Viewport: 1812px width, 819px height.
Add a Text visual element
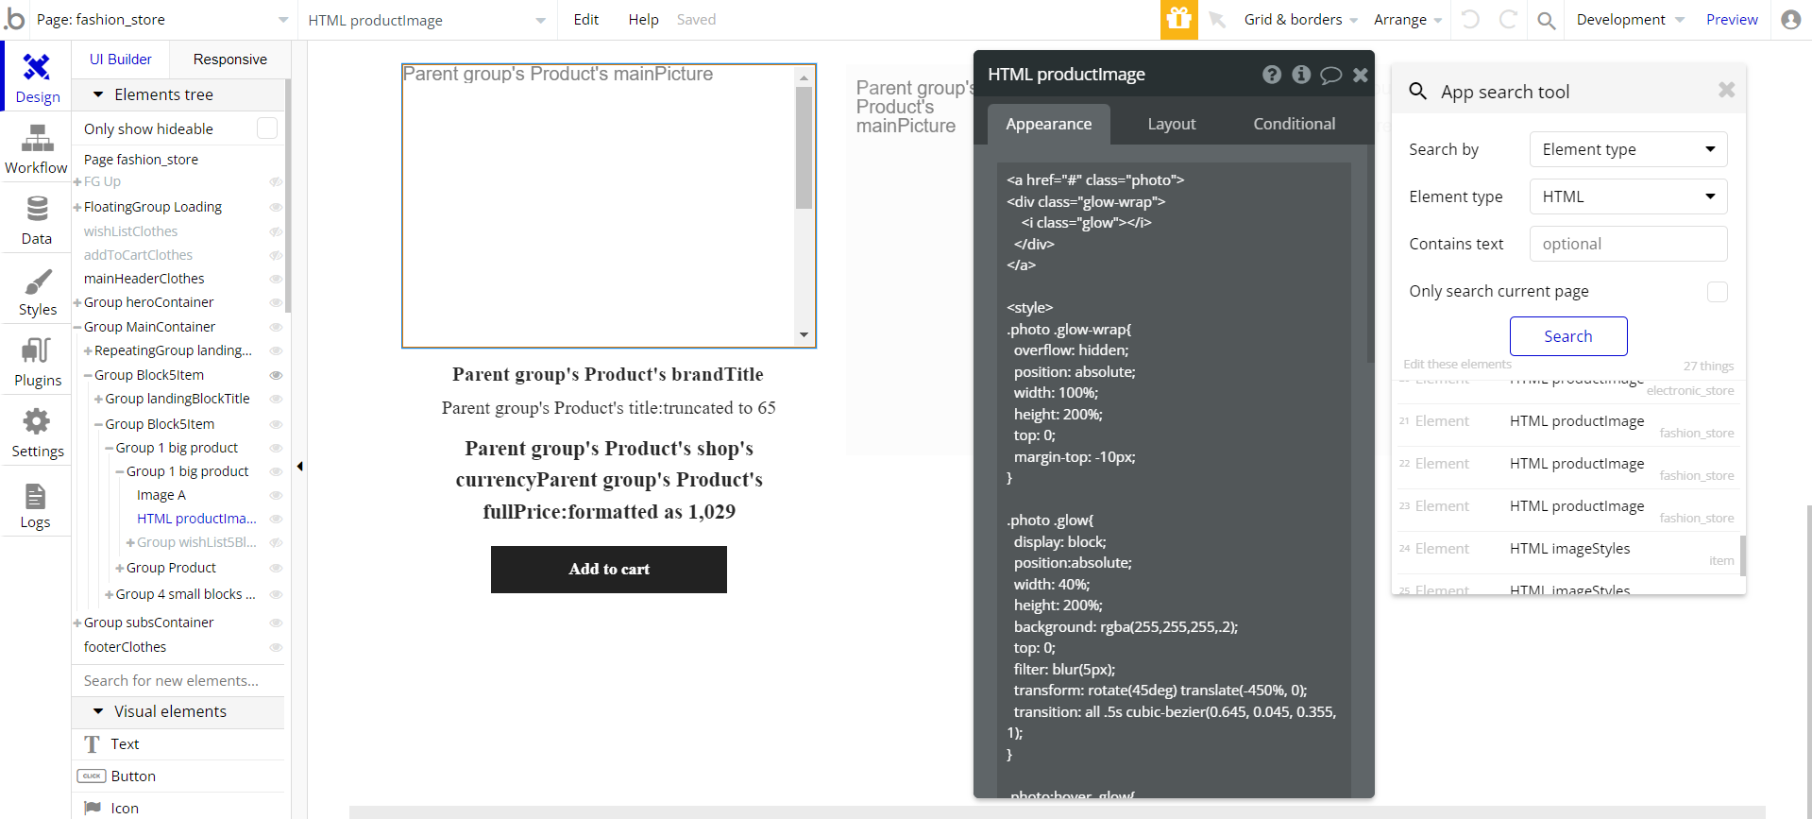click(x=178, y=744)
